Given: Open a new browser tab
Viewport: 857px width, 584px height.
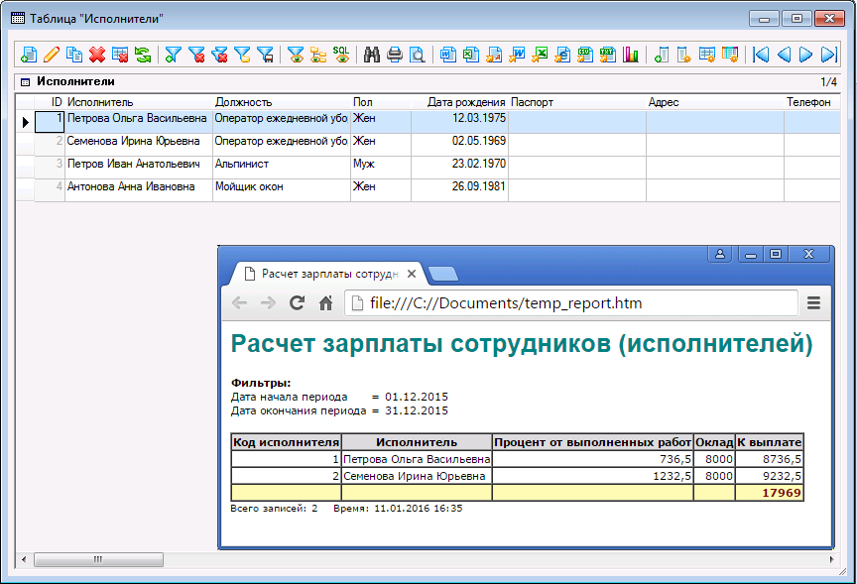Looking at the screenshot, I should point(443,274).
